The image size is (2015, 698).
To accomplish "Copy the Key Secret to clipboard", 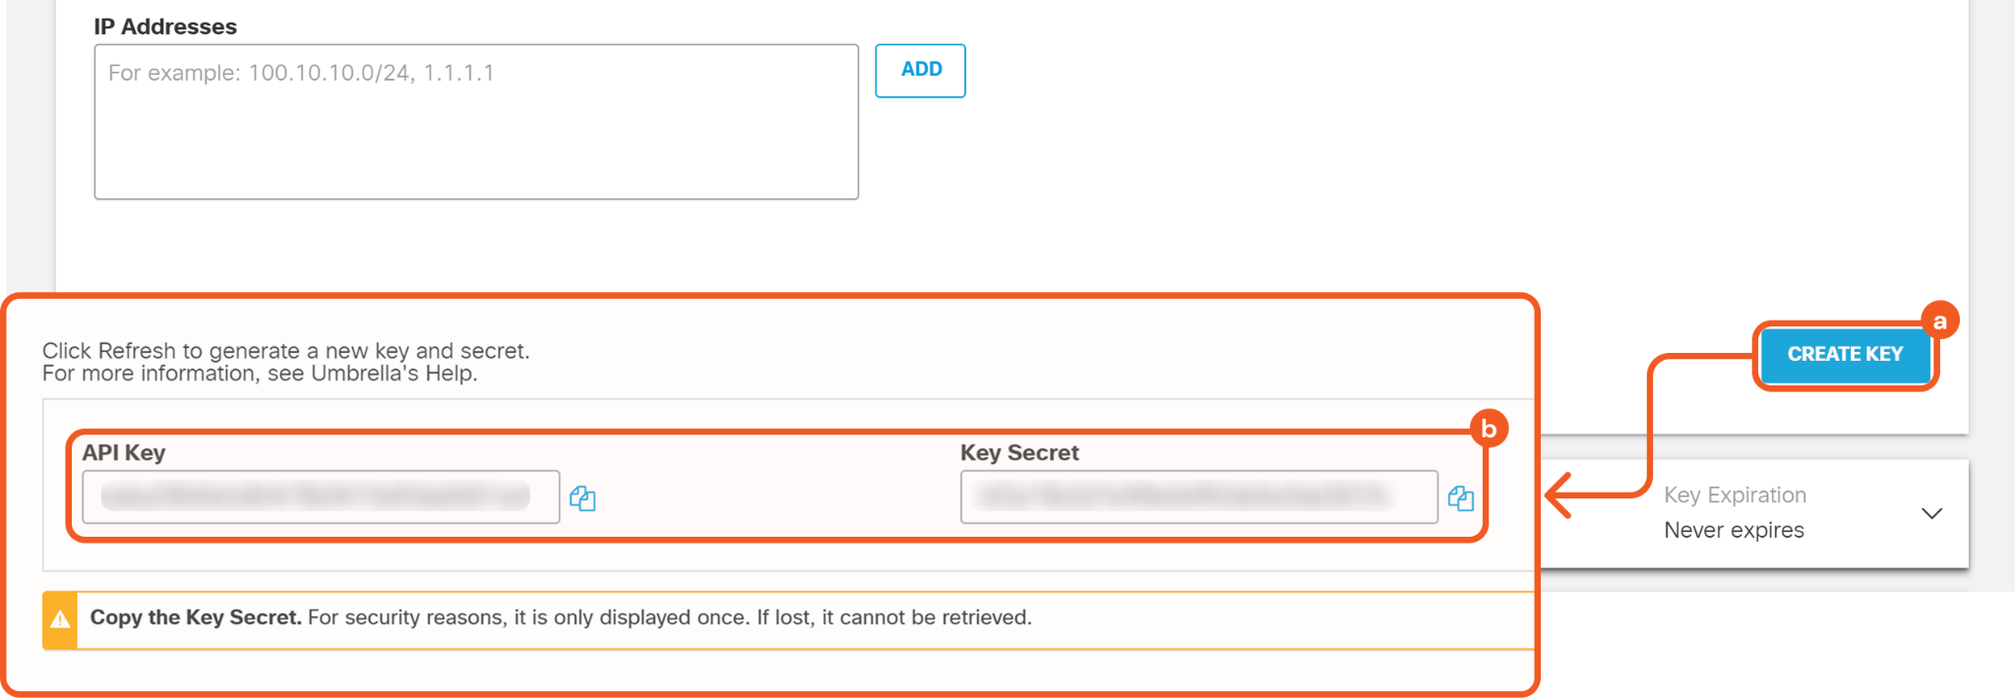I will (1461, 498).
